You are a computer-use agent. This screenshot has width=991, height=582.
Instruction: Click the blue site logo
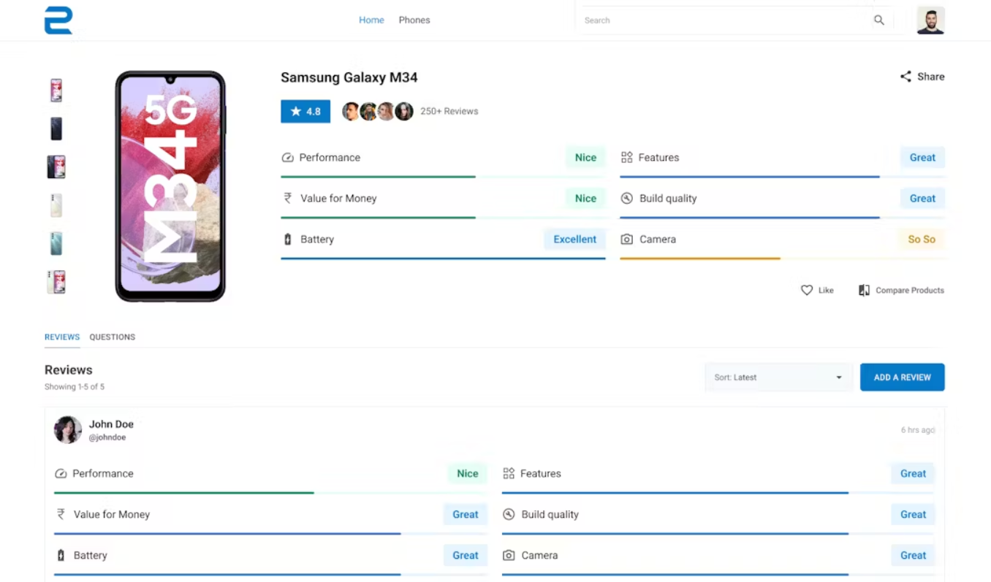click(x=58, y=20)
